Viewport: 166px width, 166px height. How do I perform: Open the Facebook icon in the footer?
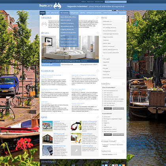pyautogui.click(x=103, y=165)
